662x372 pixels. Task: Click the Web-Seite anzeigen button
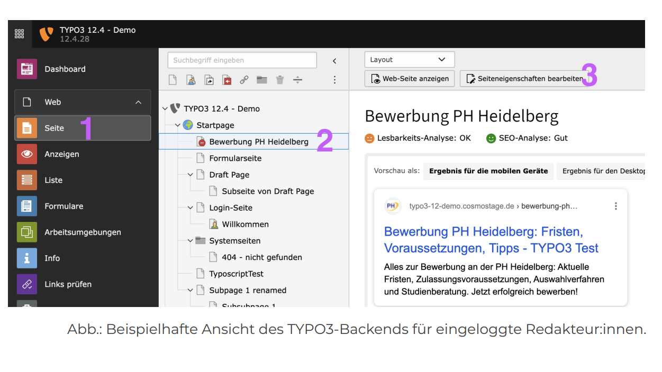[410, 79]
